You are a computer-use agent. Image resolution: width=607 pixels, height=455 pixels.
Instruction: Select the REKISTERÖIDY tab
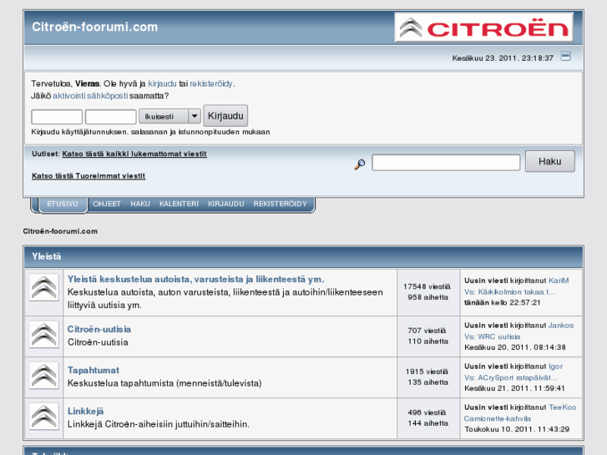(281, 204)
